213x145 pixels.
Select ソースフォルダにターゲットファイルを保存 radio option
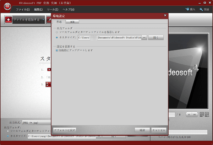click(57, 32)
